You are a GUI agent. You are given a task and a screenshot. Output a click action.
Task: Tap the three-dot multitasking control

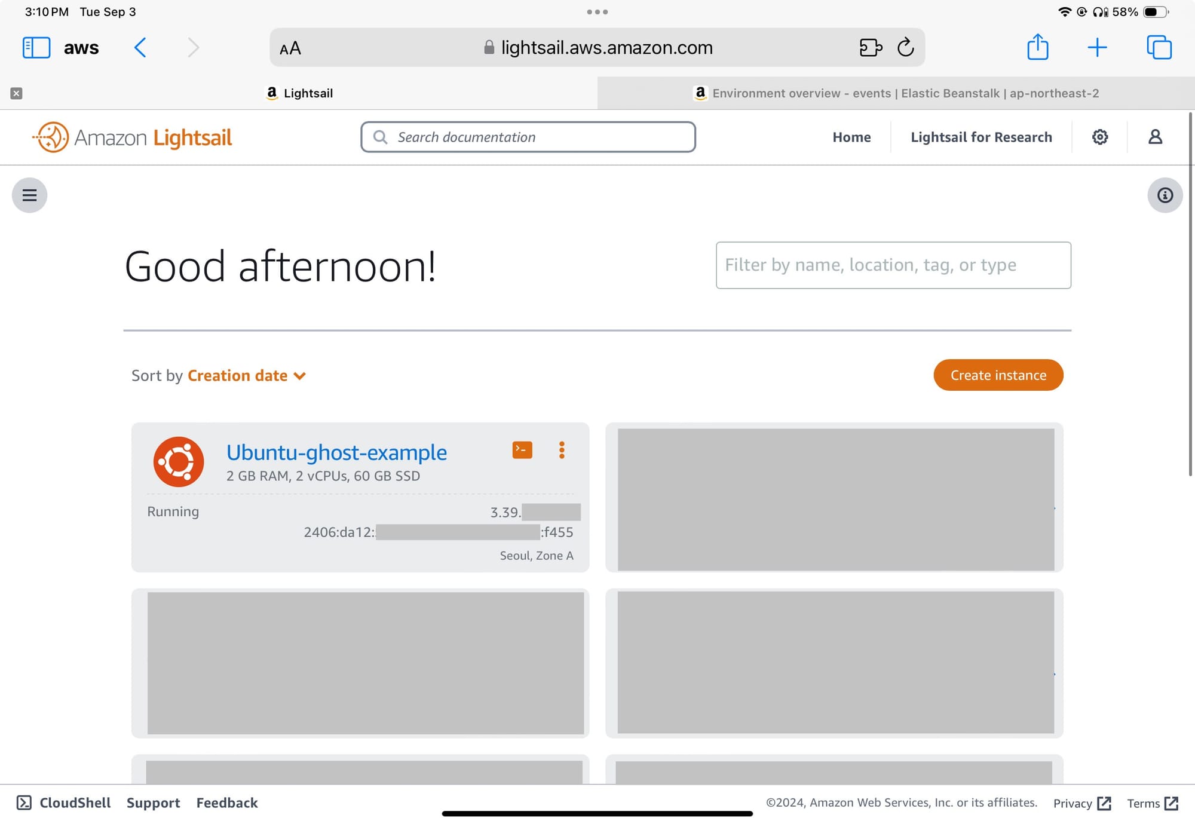coord(597,12)
